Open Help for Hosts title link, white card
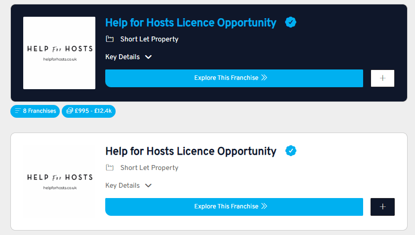This screenshot has width=415, height=235. point(191,151)
